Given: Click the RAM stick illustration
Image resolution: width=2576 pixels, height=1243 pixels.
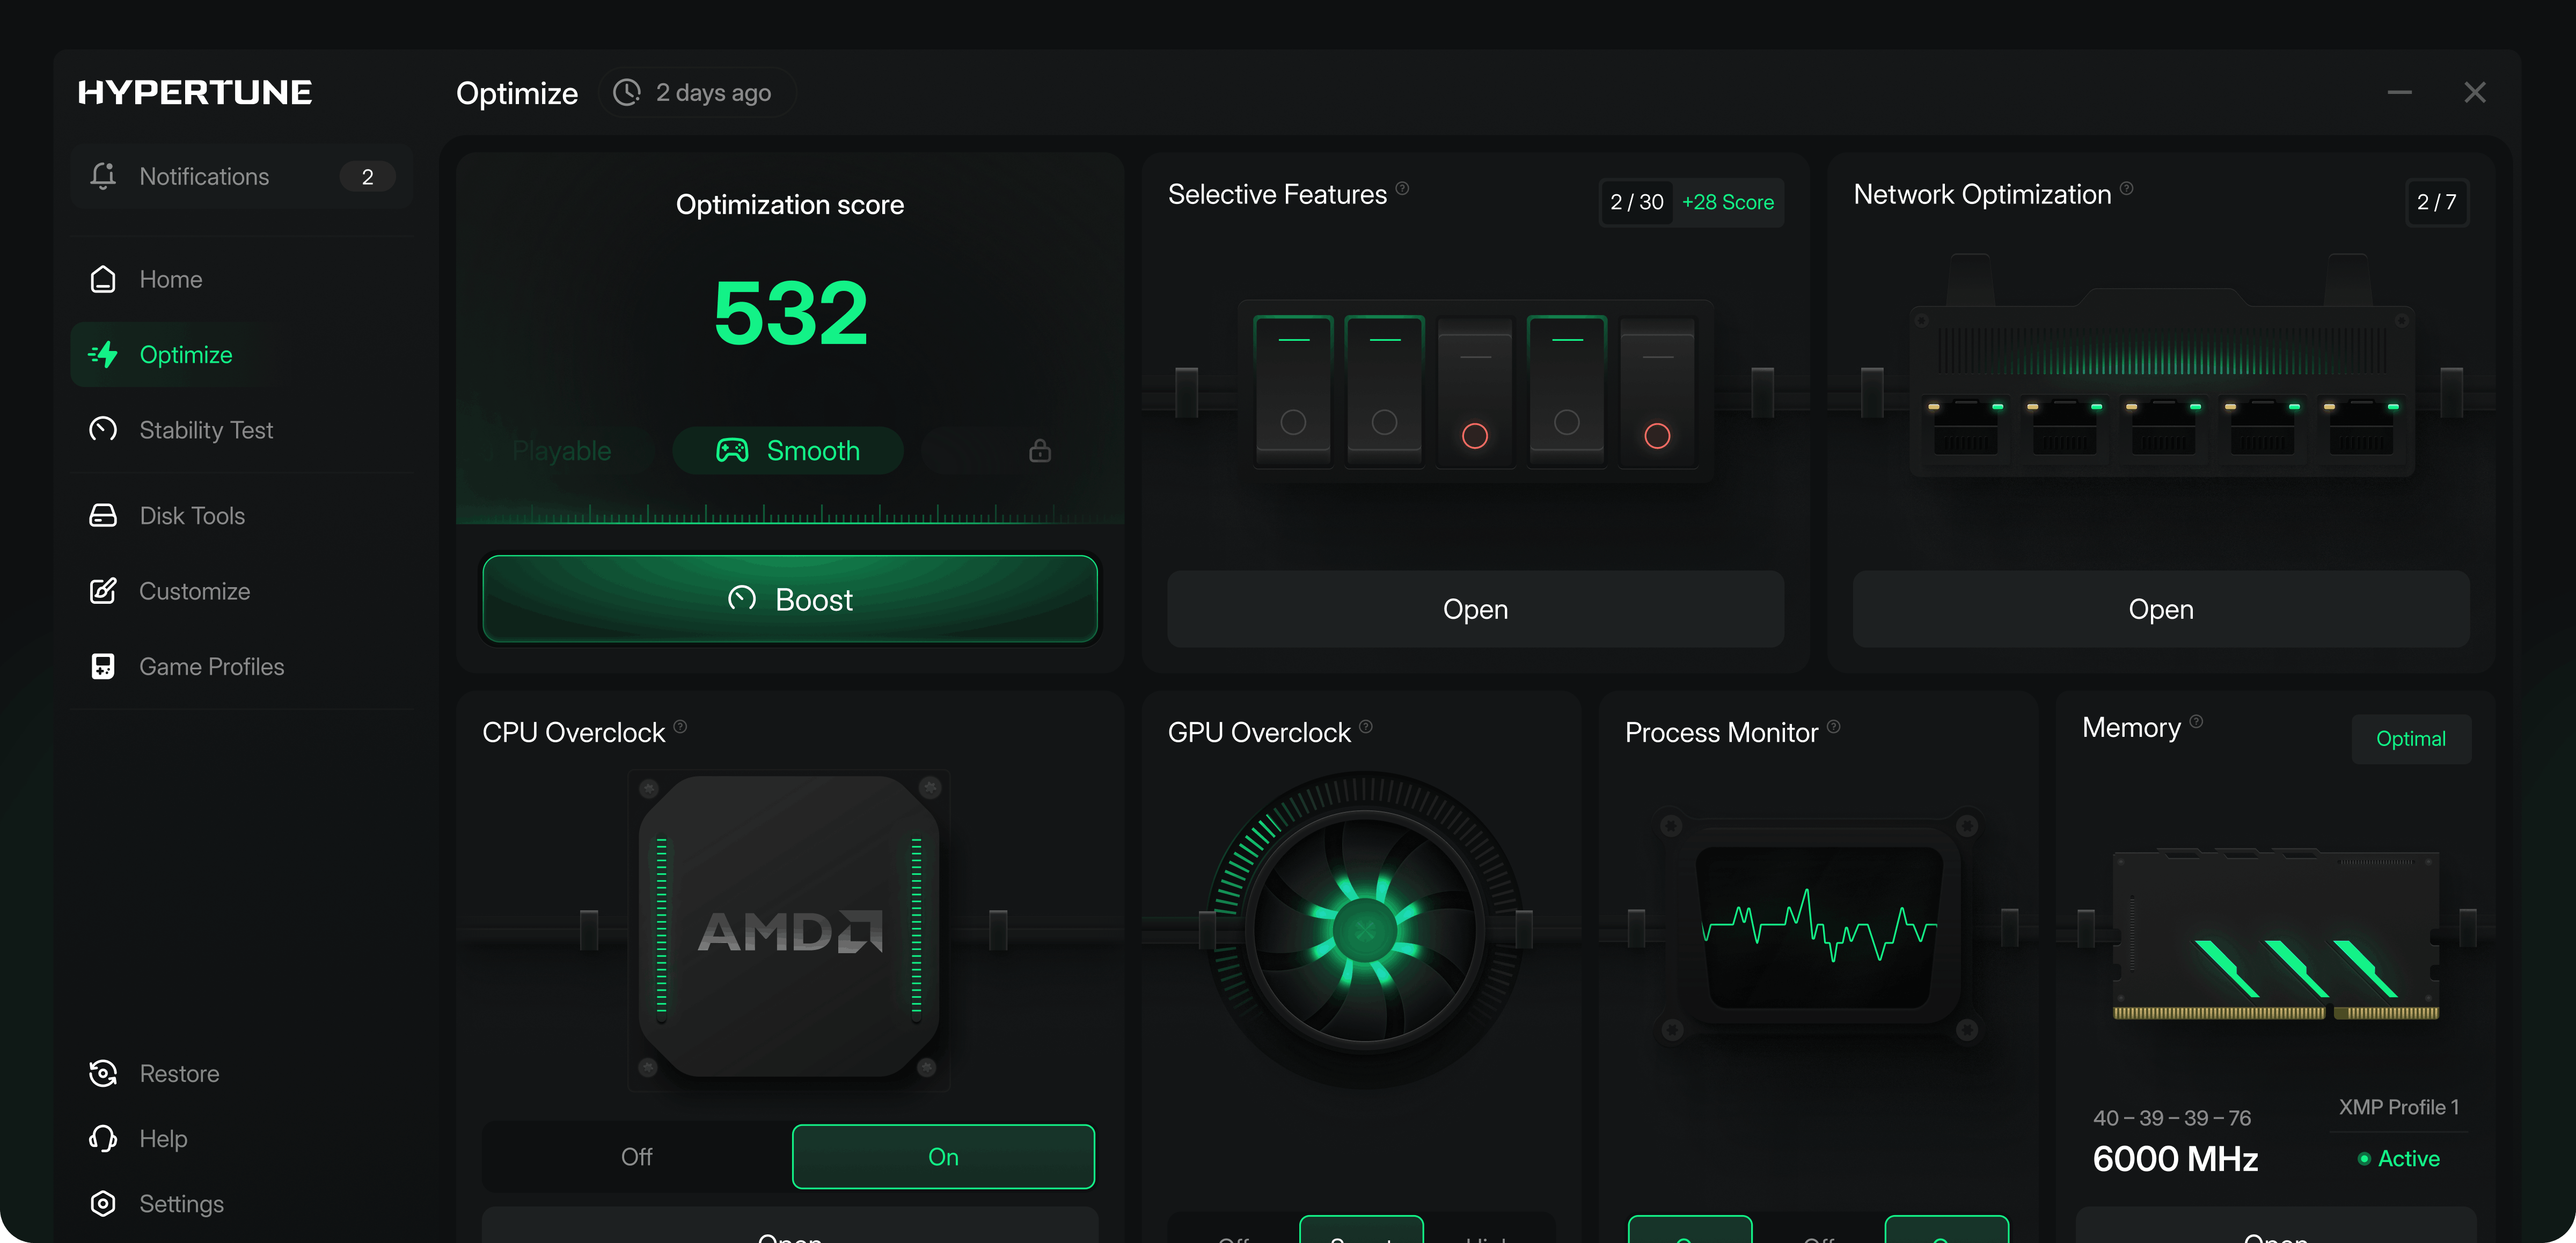Looking at the screenshot, I should (2276, 935).
